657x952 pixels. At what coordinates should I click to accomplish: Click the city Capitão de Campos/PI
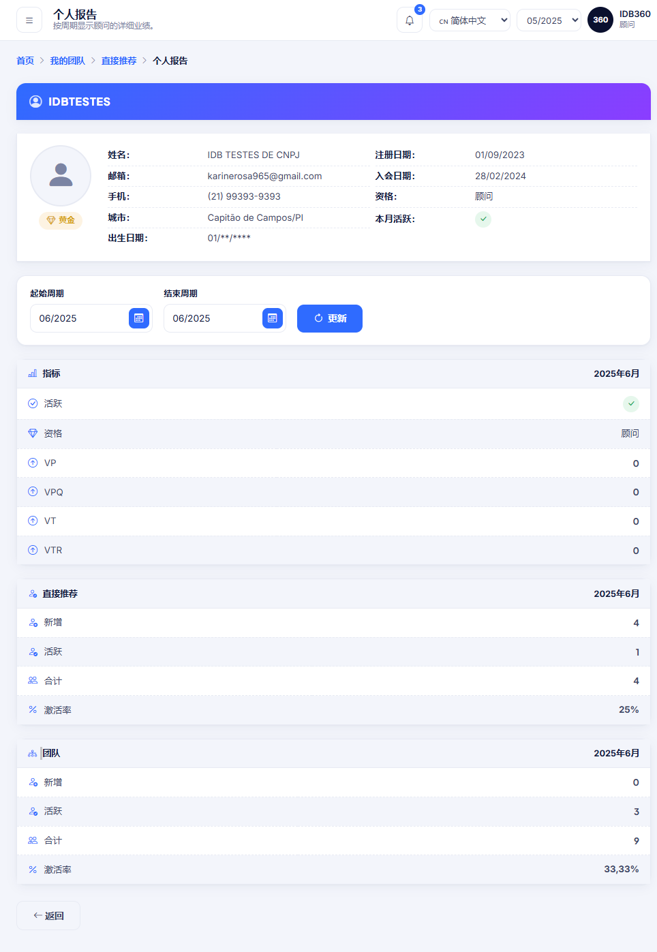(x=256, y=217)
